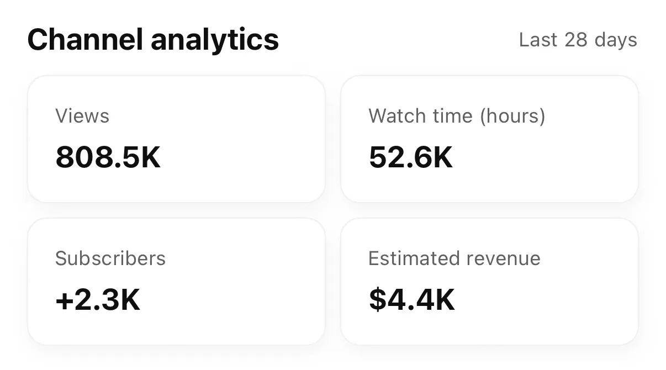Check revenue breakdown details
666x370 pixels.
click(x=489, y=281)
